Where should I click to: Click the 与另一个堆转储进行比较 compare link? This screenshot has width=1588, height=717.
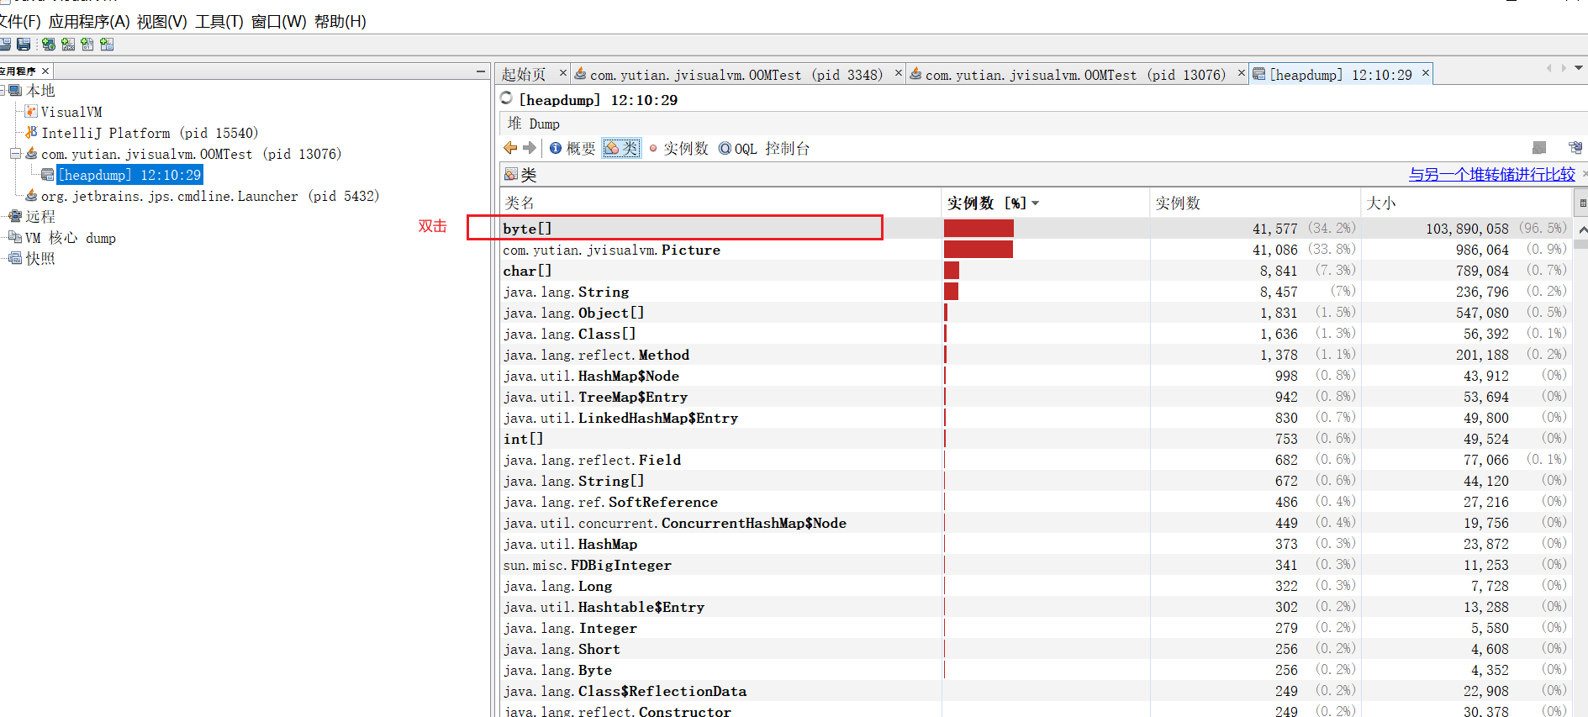pos(1491,175)
